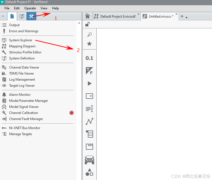Open the favorites star palette
The width and height of the screenshot is (212, 180).
pyautogui.click(x=89, y=44)
